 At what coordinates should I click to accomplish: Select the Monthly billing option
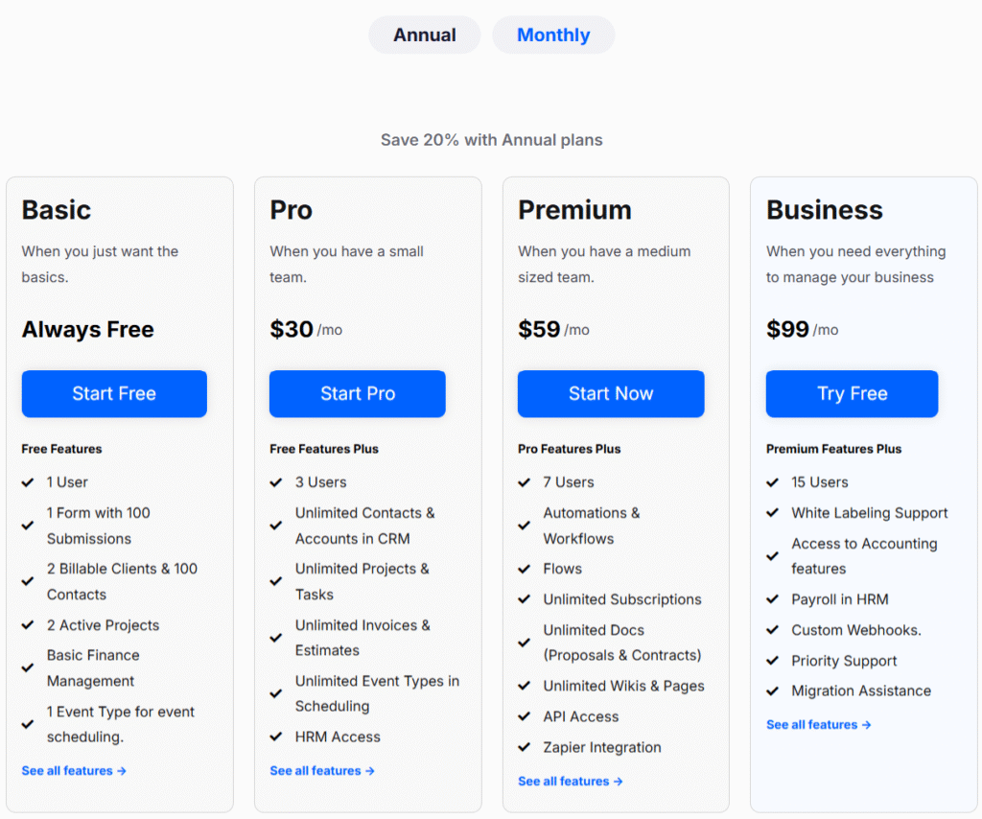pyautogui.click(x=553, y=35)
